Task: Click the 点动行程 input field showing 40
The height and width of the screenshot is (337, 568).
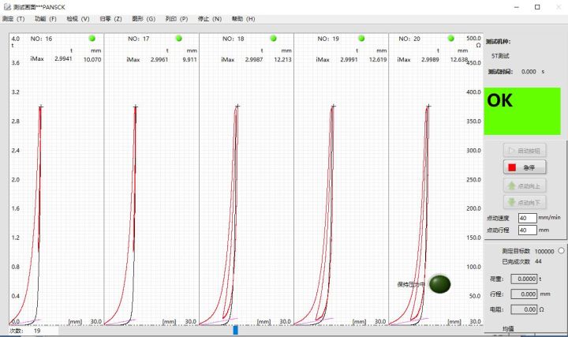Action: [527, 230]
